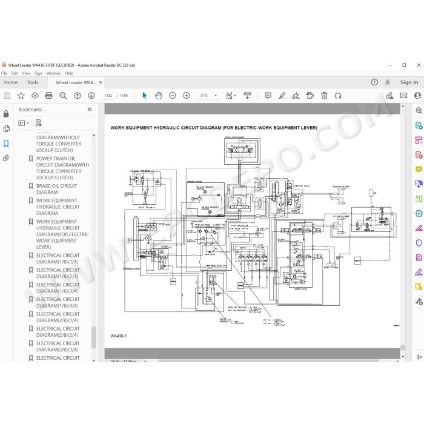424x424 pixels.
Task: Click the print file icon
Action: coord(48,96)
